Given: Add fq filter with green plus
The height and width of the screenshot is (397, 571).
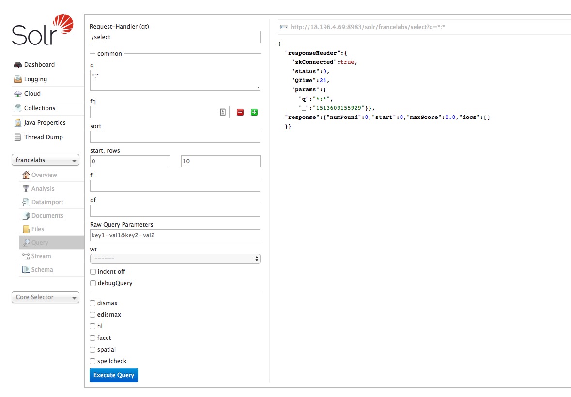Looking at the screenshot, I should (254, 112).
